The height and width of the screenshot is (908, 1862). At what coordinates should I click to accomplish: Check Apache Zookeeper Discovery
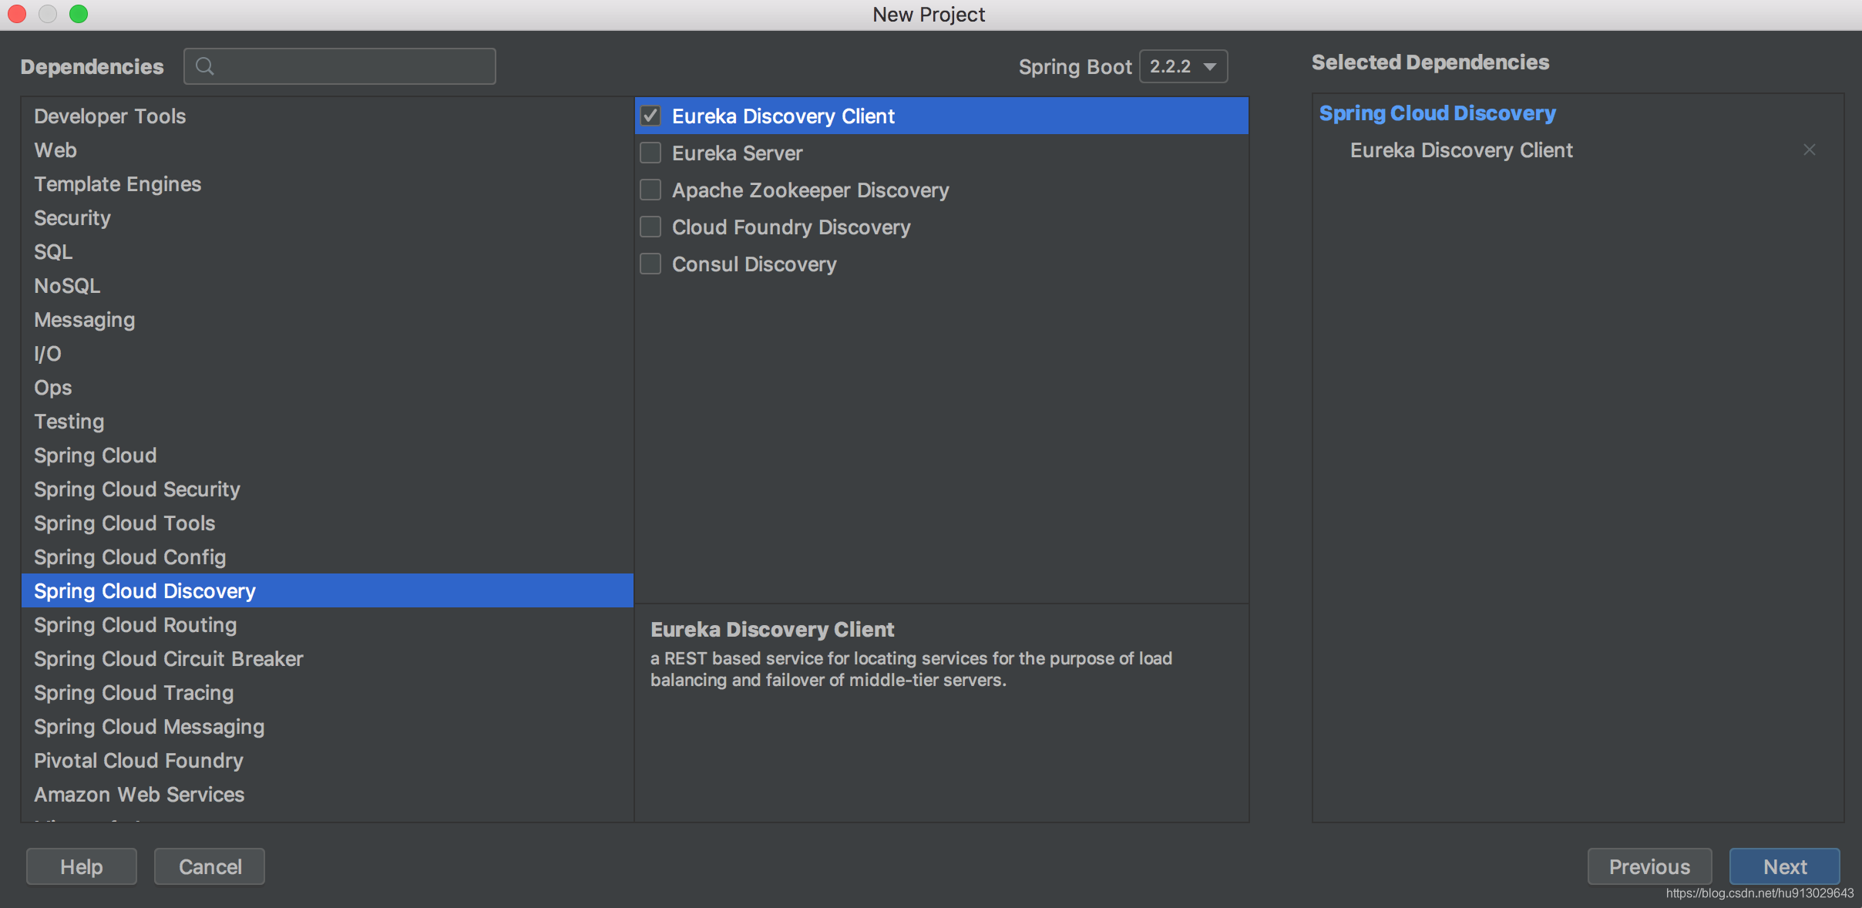pos(650,190)
